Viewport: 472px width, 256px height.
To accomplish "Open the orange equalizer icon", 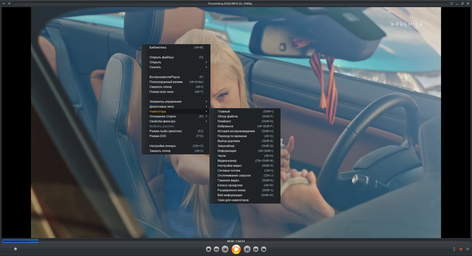I will pos(461,249).
